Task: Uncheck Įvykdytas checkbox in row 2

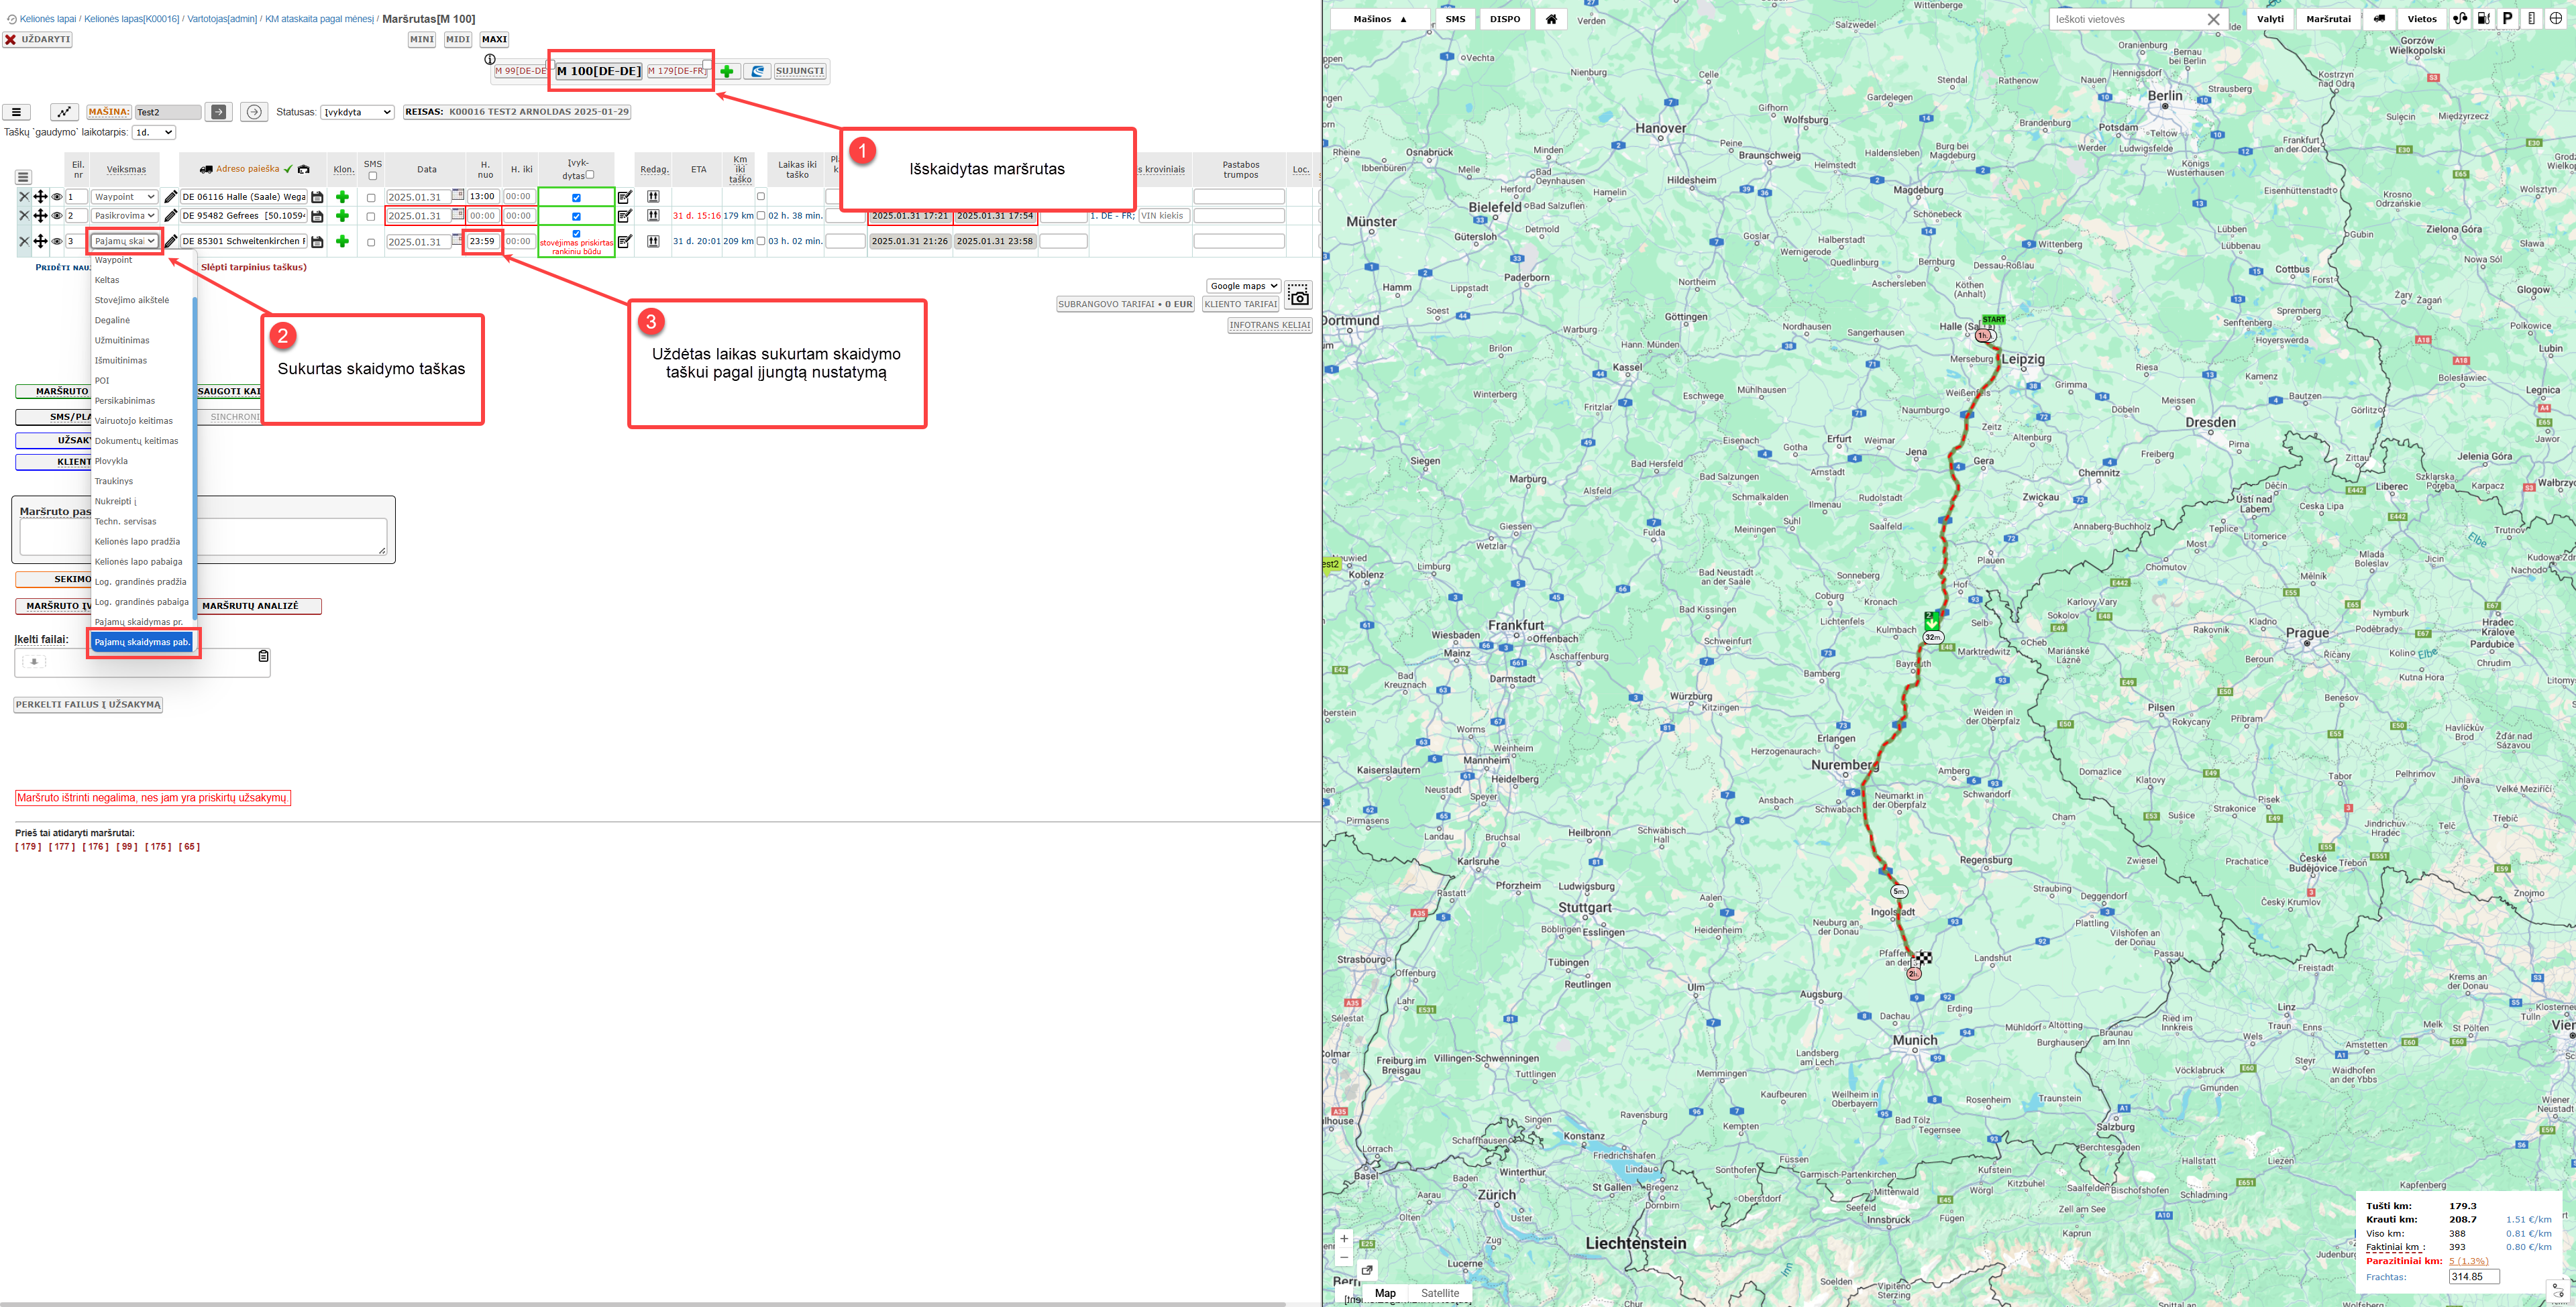Action: pos(576,216)
